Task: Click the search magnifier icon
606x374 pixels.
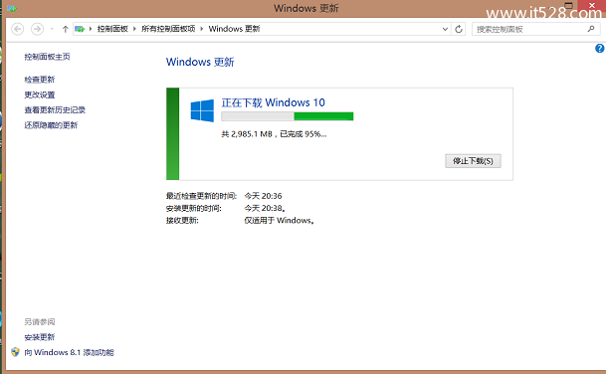Action: [591, 29]
